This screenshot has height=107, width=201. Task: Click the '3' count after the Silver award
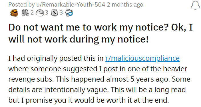[61, 13]
